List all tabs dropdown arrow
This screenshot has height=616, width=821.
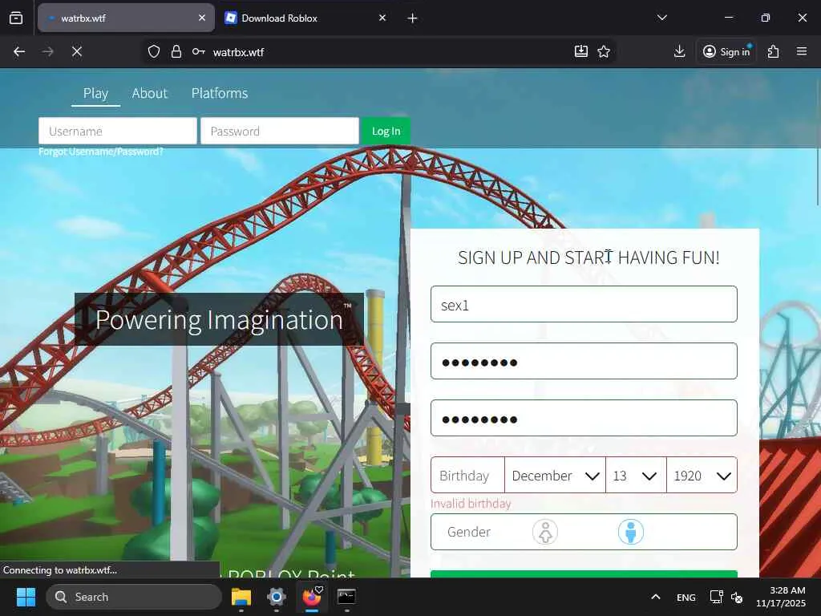click(x=661, y=18)
